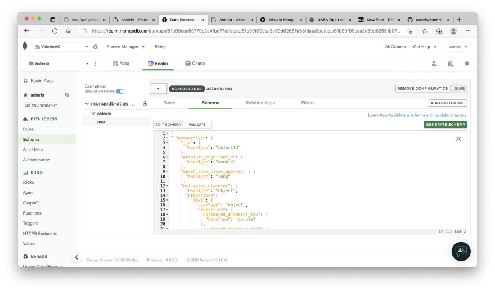Image resolution: width=495 pixels, height=291 pixels.
Task: Fold code at line 12 estimated_diameter
Action: [x=167, y=186]
